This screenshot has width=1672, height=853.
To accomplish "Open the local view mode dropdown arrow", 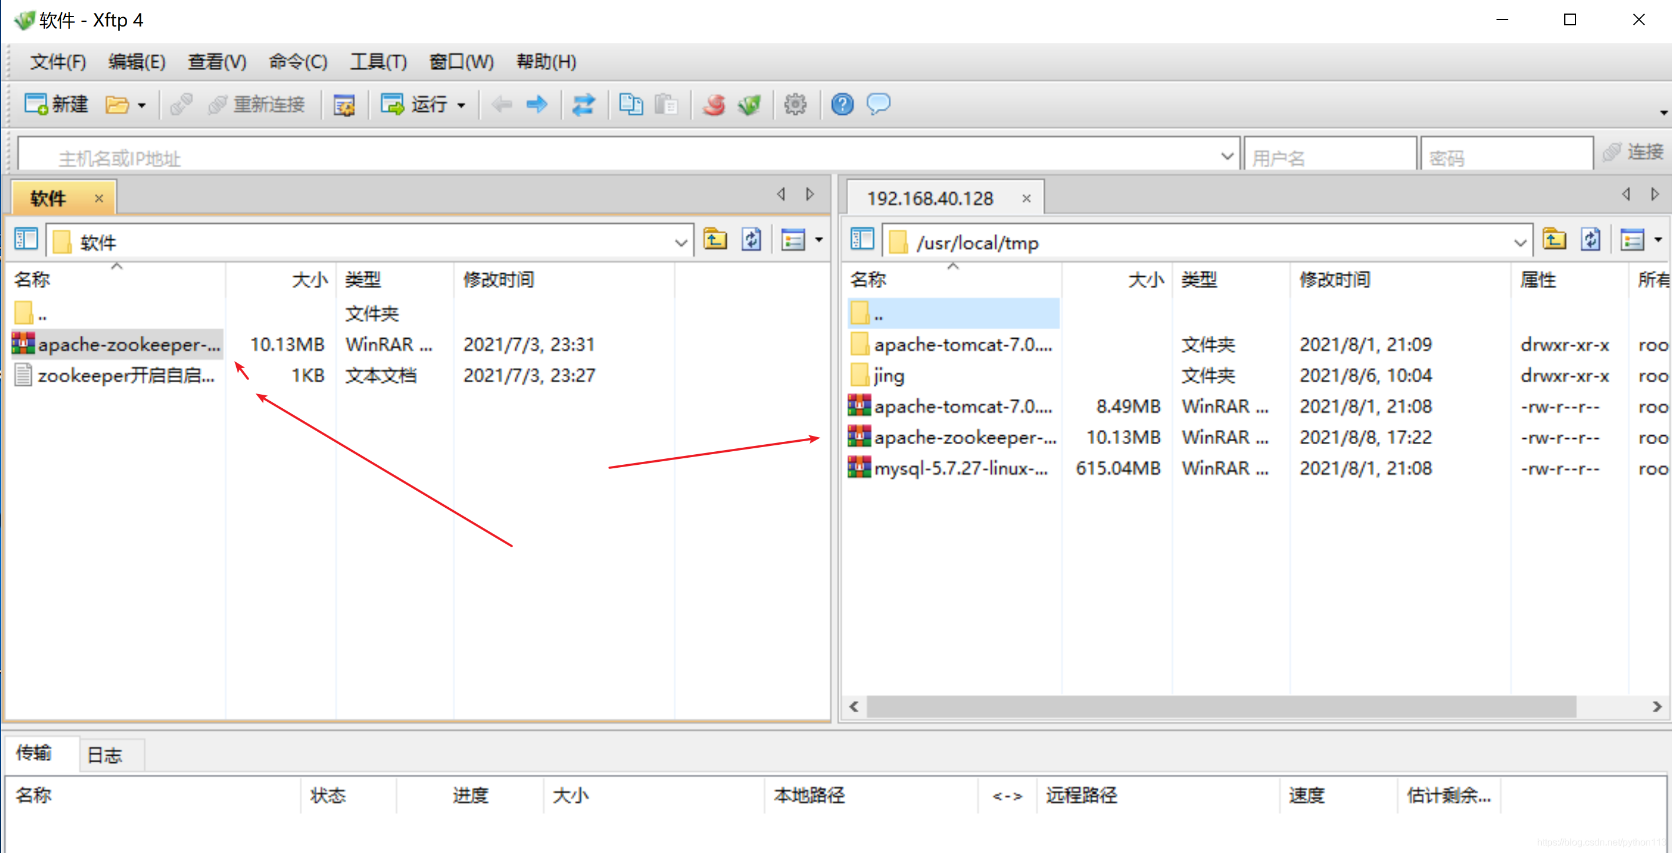I will coord(819,240).
